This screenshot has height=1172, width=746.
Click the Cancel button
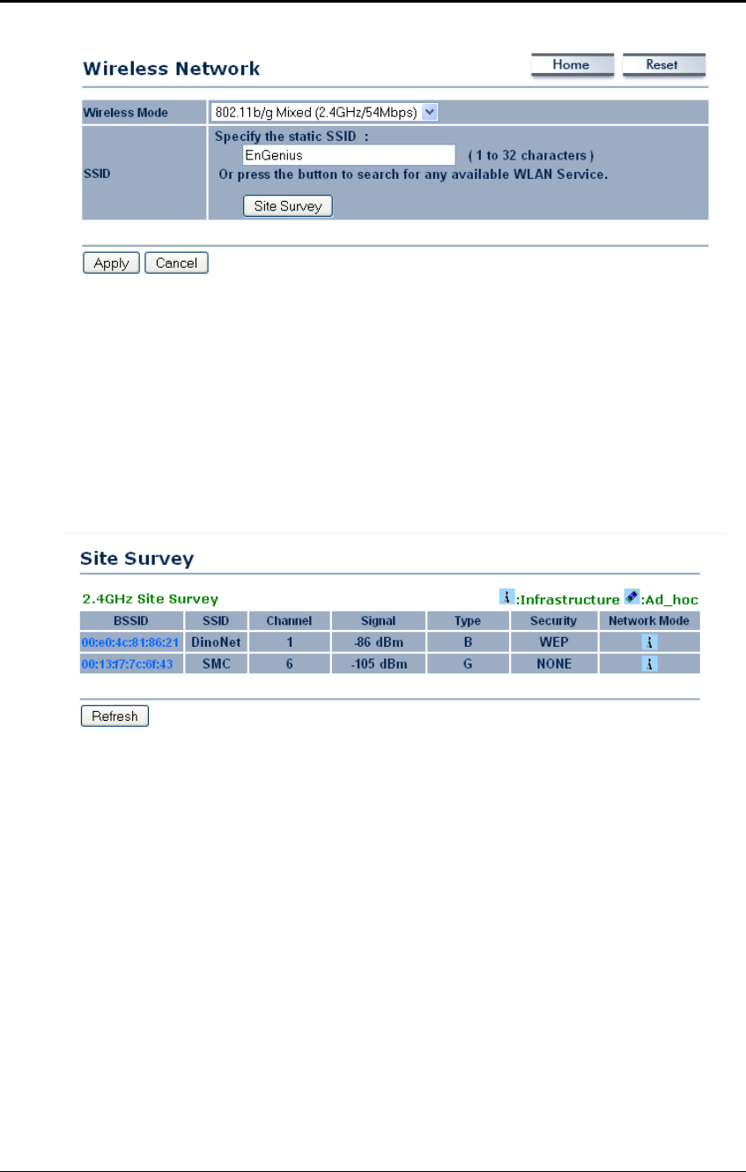click(176, 263)
